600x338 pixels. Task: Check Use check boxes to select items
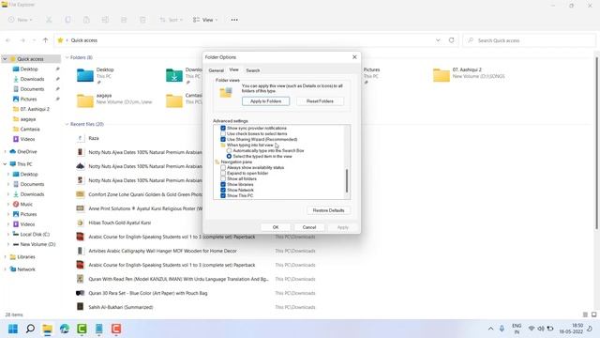[x=223, y=133]
